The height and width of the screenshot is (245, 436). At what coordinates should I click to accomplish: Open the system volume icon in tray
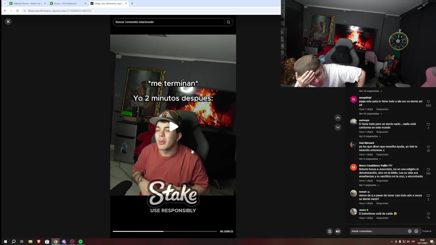[x=408, y=242]
